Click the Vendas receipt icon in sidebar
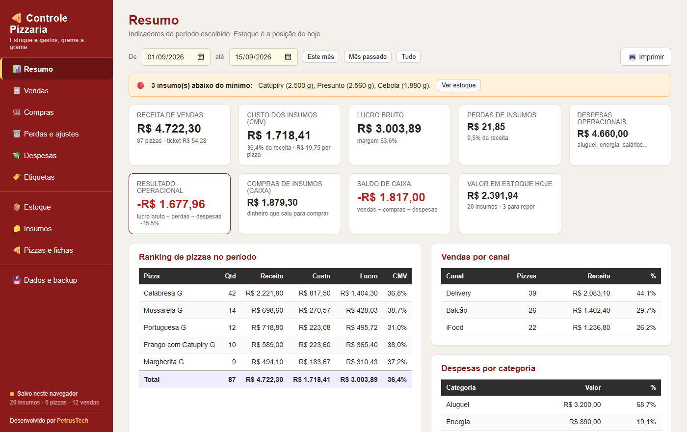The image size is (687, 432). [x=17, y=91]
